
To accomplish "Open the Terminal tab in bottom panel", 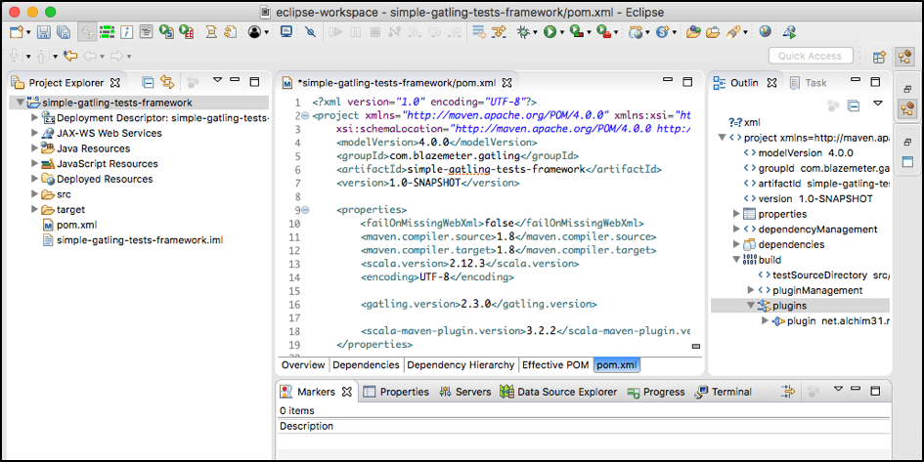I will [730, 392].
